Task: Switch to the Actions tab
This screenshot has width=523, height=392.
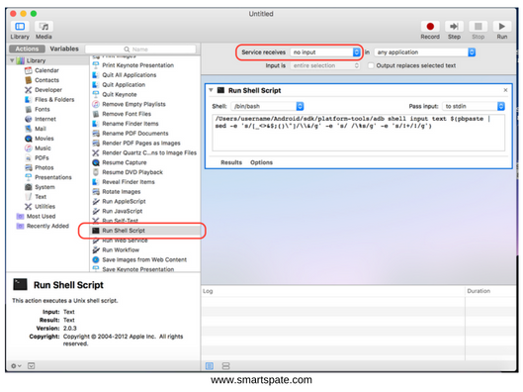Action: (x=27, y=49)
